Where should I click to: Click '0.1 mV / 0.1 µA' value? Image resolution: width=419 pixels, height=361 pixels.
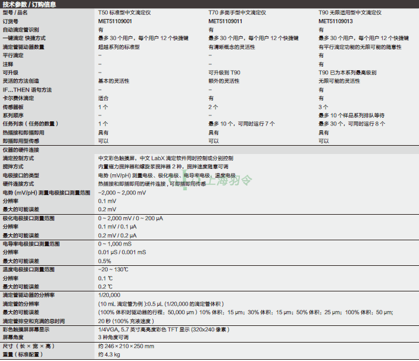(117, 227)
